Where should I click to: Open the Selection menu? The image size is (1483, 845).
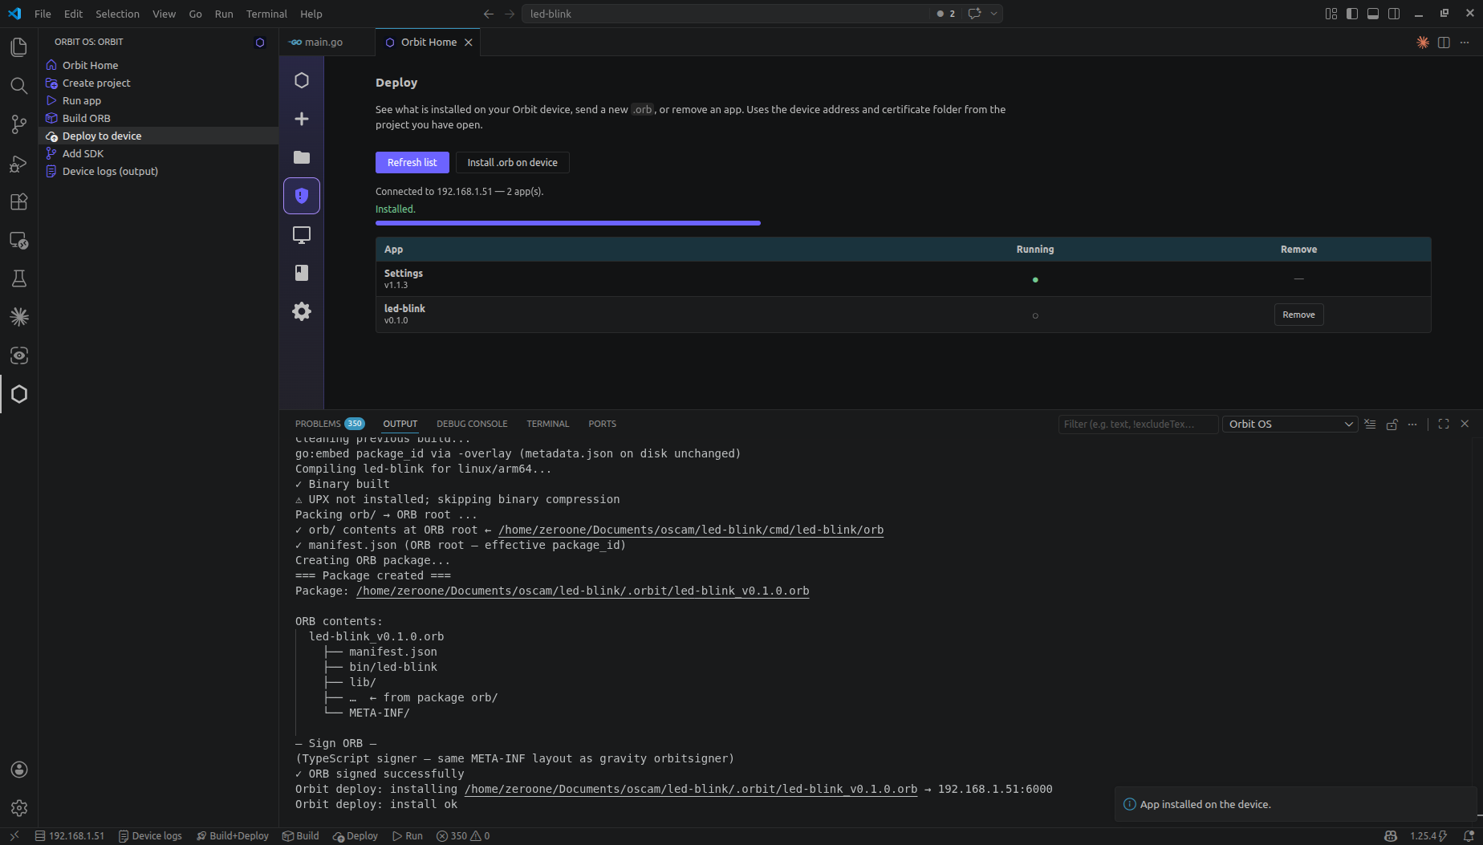click(117, 14)
